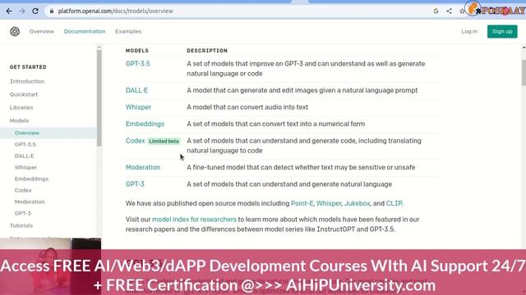Image resolution: width=526 pixels, height=295 pixels.
Task: Switch to the Examples top nav tab
Action: 128,31
